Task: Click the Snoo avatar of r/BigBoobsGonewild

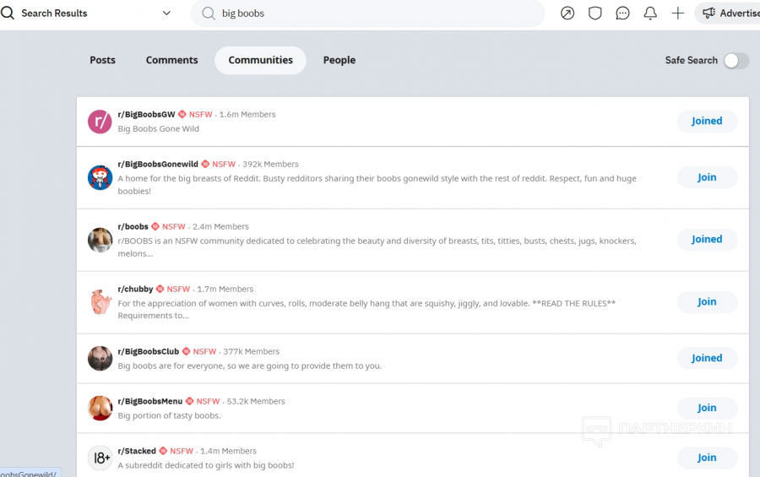Action: pyautogui.click(x=100, y=177)
